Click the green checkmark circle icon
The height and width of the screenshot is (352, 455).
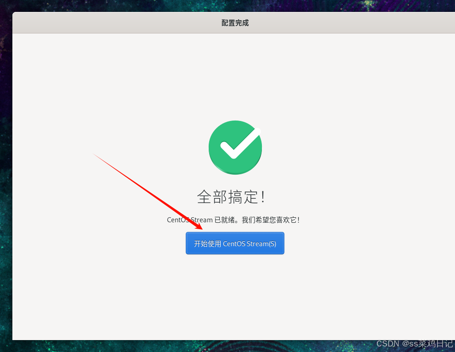pyautogui.click(x=235, y=148)
